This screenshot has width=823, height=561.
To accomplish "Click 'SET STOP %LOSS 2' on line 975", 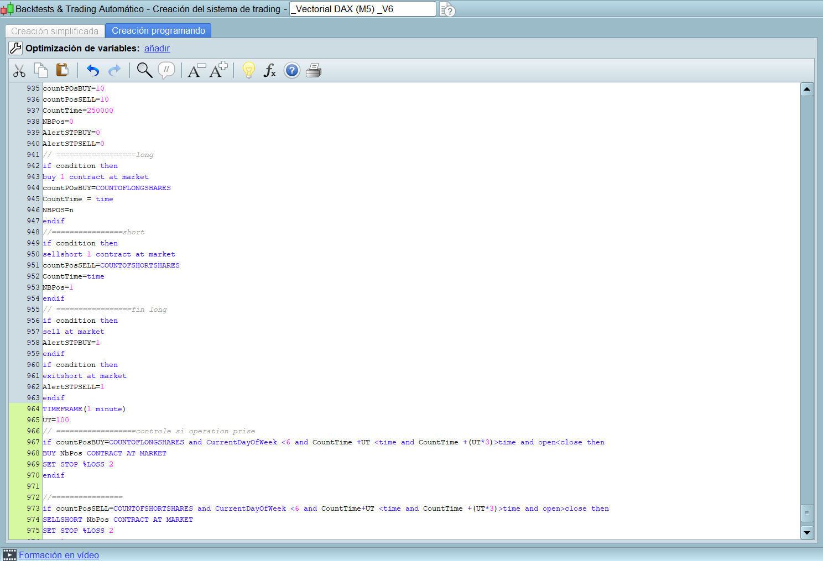I will coord(78,531).
